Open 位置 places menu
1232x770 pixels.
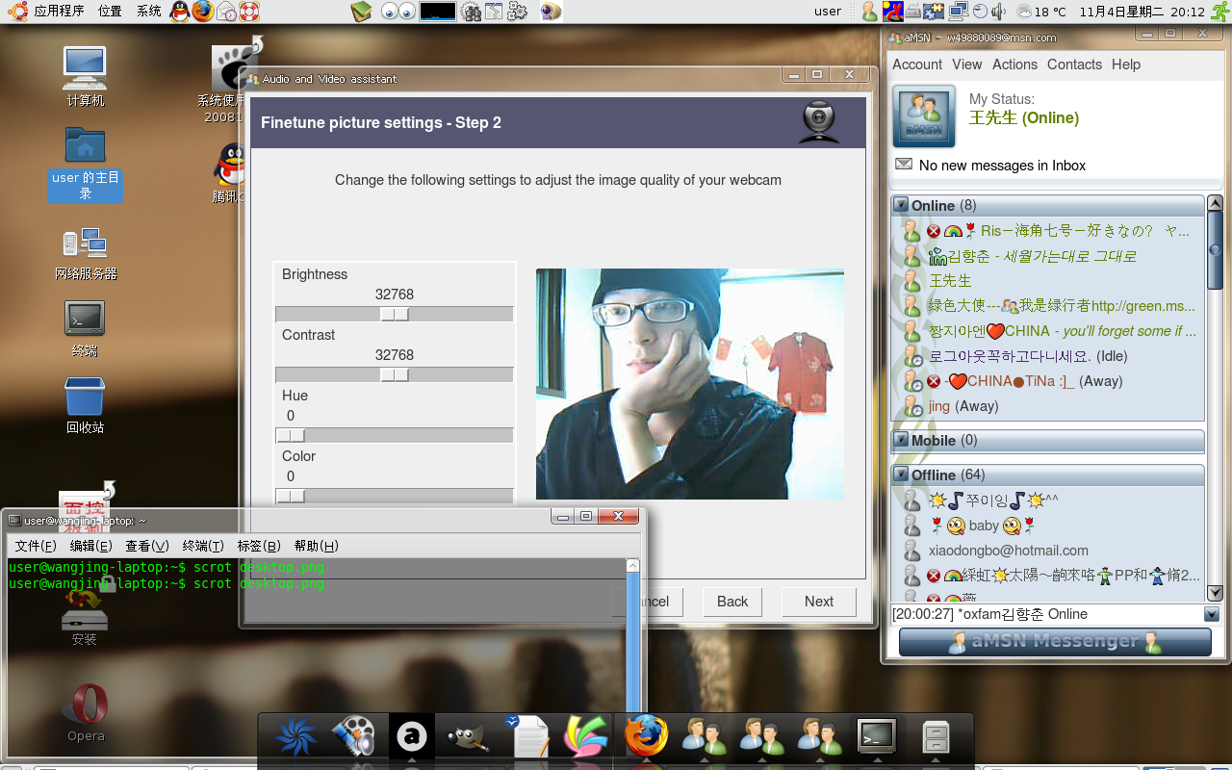pyautogui.click(x=110, y=12)
